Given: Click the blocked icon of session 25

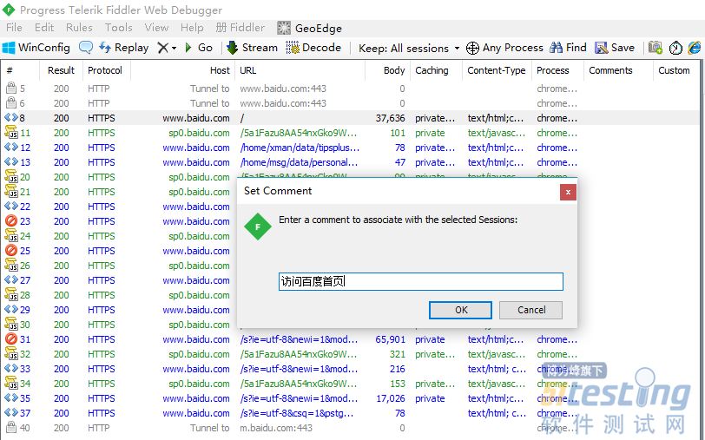Looking at the screenshot, I should click(x=10, y=250).
